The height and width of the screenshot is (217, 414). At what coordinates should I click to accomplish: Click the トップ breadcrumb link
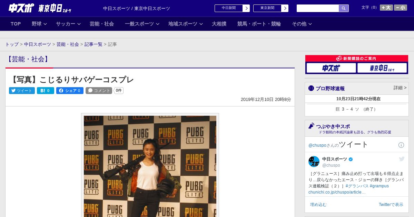point(12,44)
